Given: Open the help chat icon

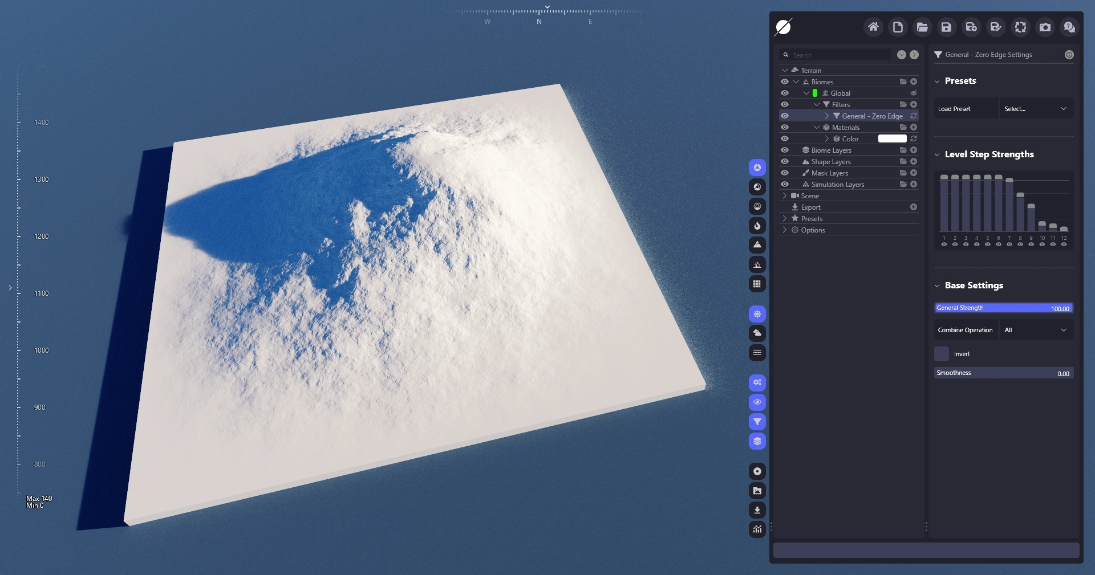Looking at the screenshot, I should click(1069, 27).
